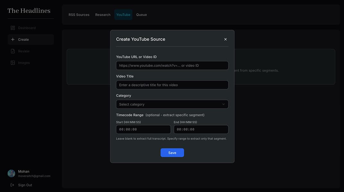Open the Select category dropdown
The height and width of the screenshot is (192, 344).
click(172, 104)
